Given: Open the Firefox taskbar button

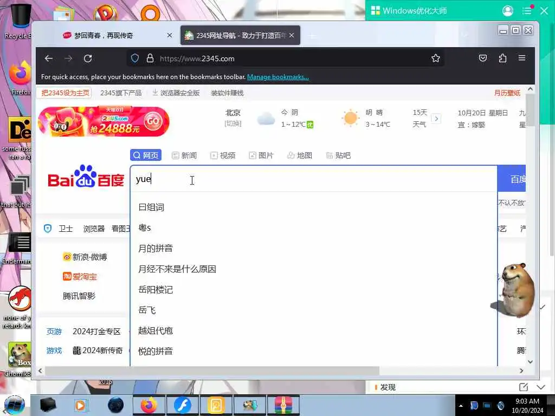Looking at the screenshot, I should pyautogui.click(x=149, y=405).
